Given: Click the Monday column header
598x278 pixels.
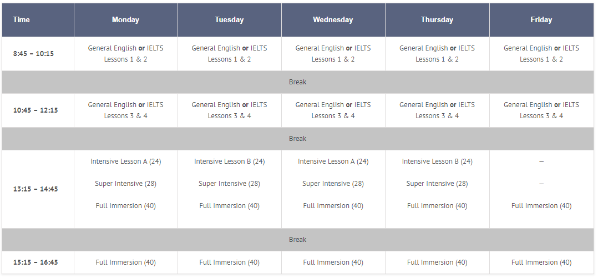Looking at the screenshot, I should tap(125, 20).
